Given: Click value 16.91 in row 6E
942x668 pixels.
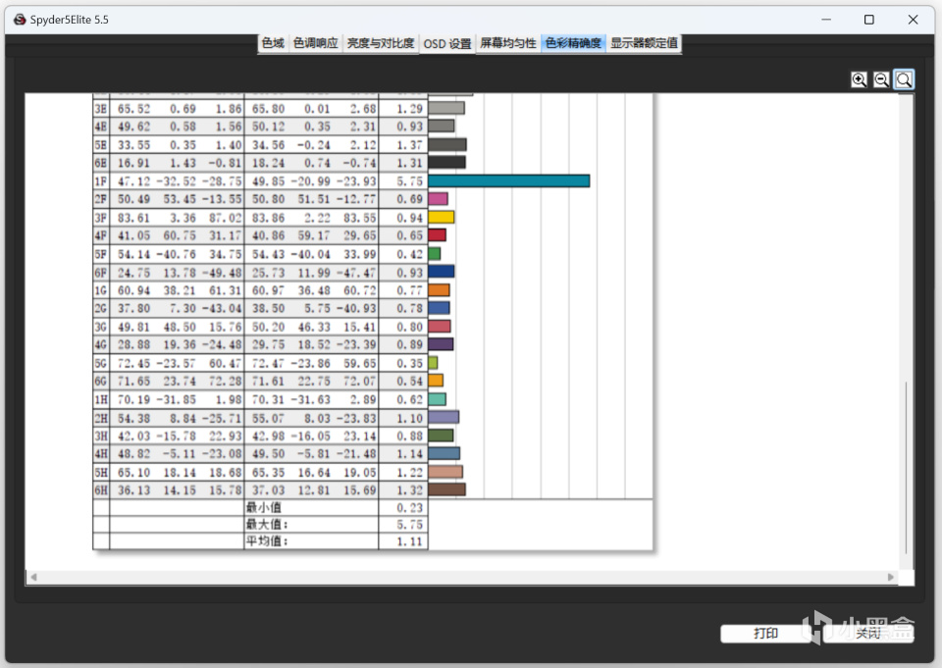Looking at the screenshot, I should click(x=133, y=163).
